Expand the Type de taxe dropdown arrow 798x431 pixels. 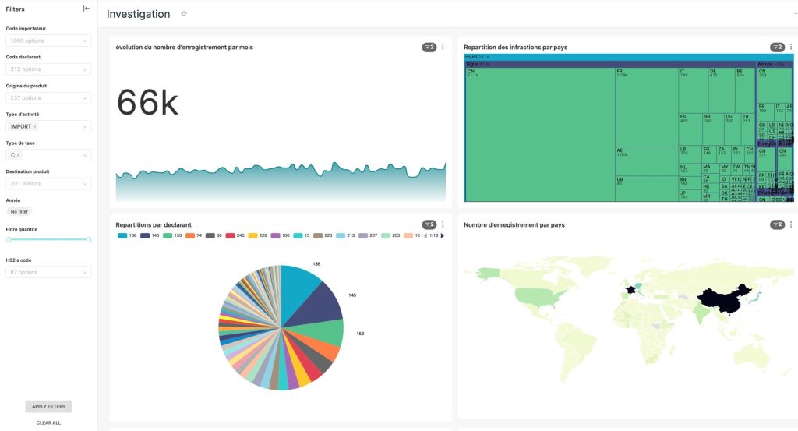(x=84, y=155)
